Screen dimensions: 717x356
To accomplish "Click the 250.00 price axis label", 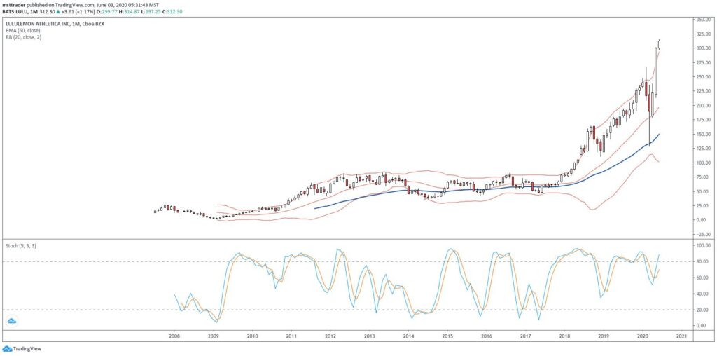I will point(703,77).
